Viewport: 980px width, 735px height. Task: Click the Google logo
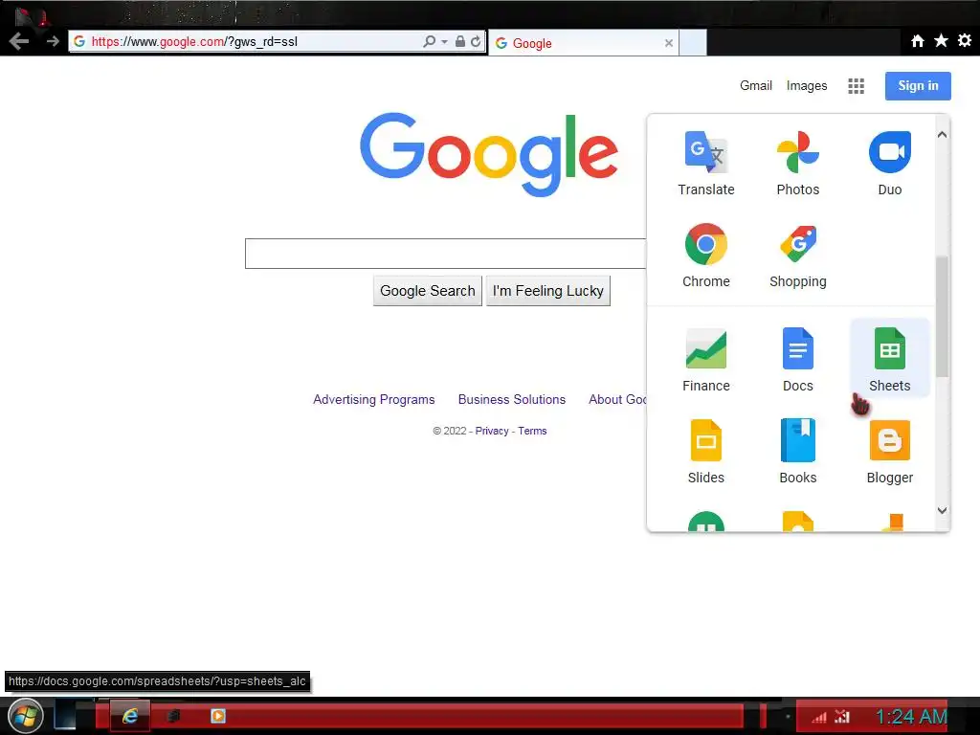pos(489,155)
